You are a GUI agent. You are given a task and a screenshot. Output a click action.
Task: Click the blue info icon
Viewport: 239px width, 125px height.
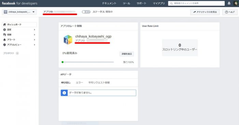click(x=64, y=93)
